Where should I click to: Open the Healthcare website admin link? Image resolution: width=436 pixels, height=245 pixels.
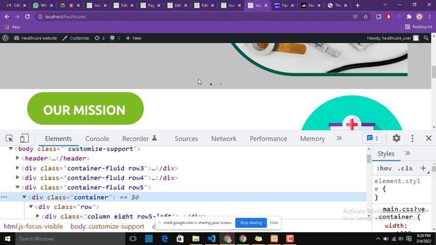click(35, 38)
